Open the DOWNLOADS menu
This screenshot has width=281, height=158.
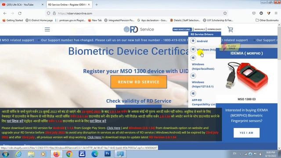coord(214,29)
